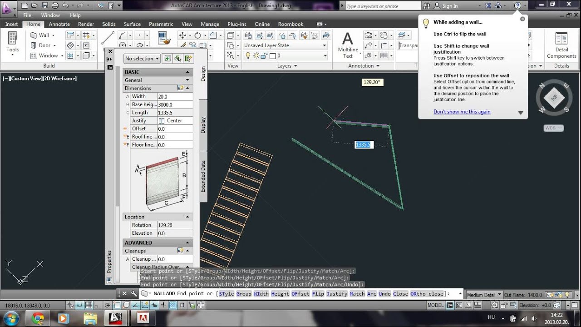Click the auto-hide icon on Properties palette
581x327 pixels.
coord(110,59)
